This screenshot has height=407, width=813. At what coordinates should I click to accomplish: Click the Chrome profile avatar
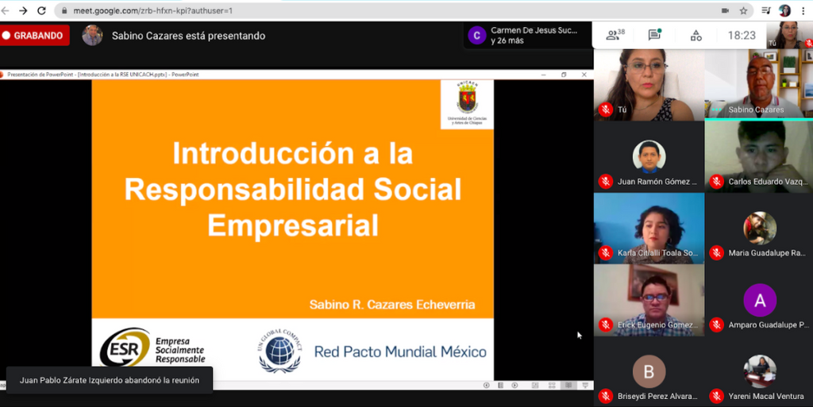coord(784,10)
